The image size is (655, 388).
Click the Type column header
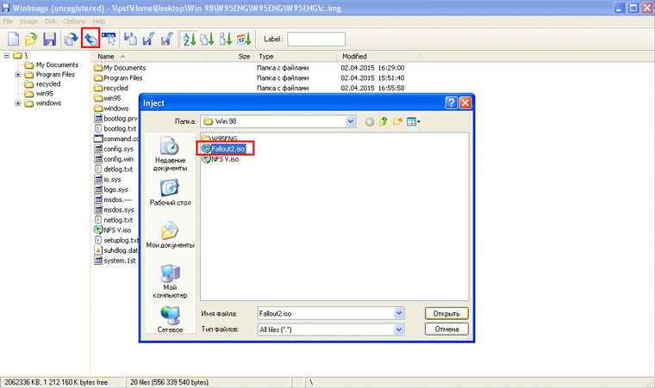pyautogui.click(x=295, y=56)
